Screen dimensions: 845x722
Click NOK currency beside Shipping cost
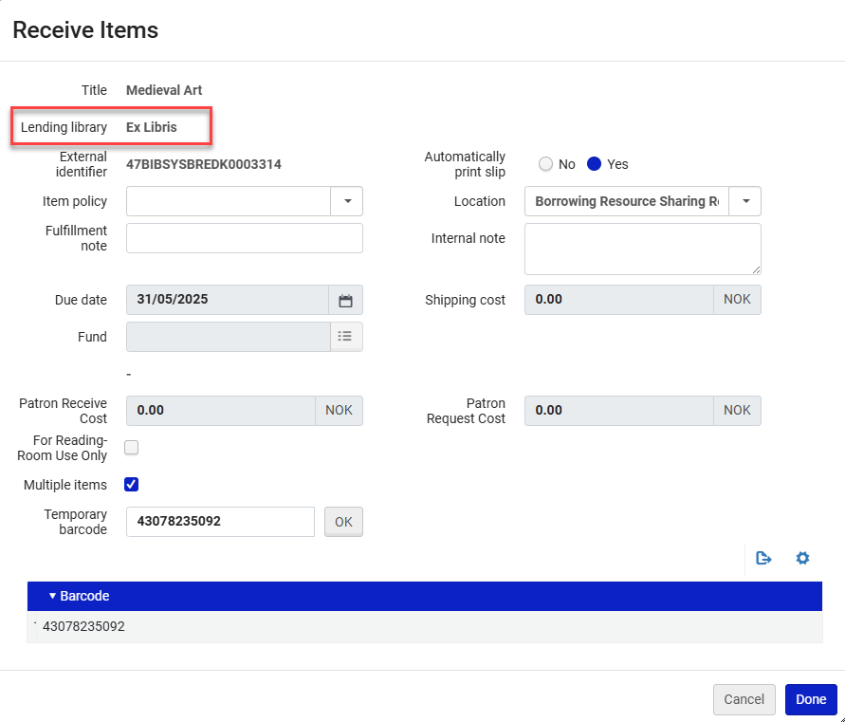pyautogui.click(x=737, y=300)
